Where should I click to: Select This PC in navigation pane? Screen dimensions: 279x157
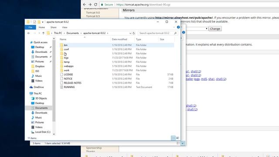[37, 93]
